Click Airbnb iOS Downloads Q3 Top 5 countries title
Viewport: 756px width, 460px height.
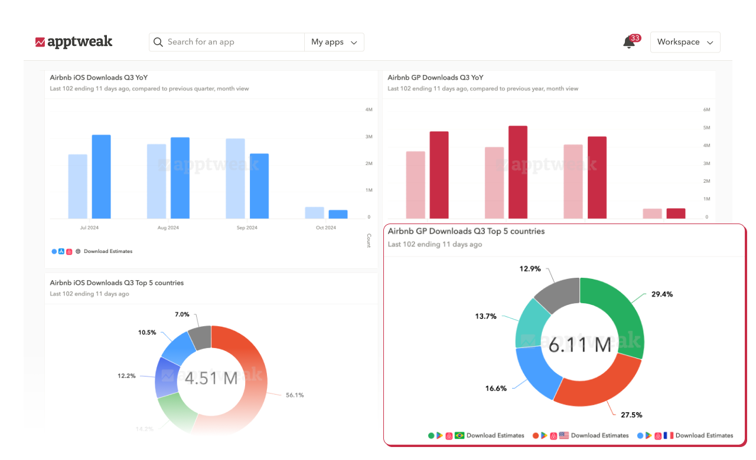(x=117, y=283)
